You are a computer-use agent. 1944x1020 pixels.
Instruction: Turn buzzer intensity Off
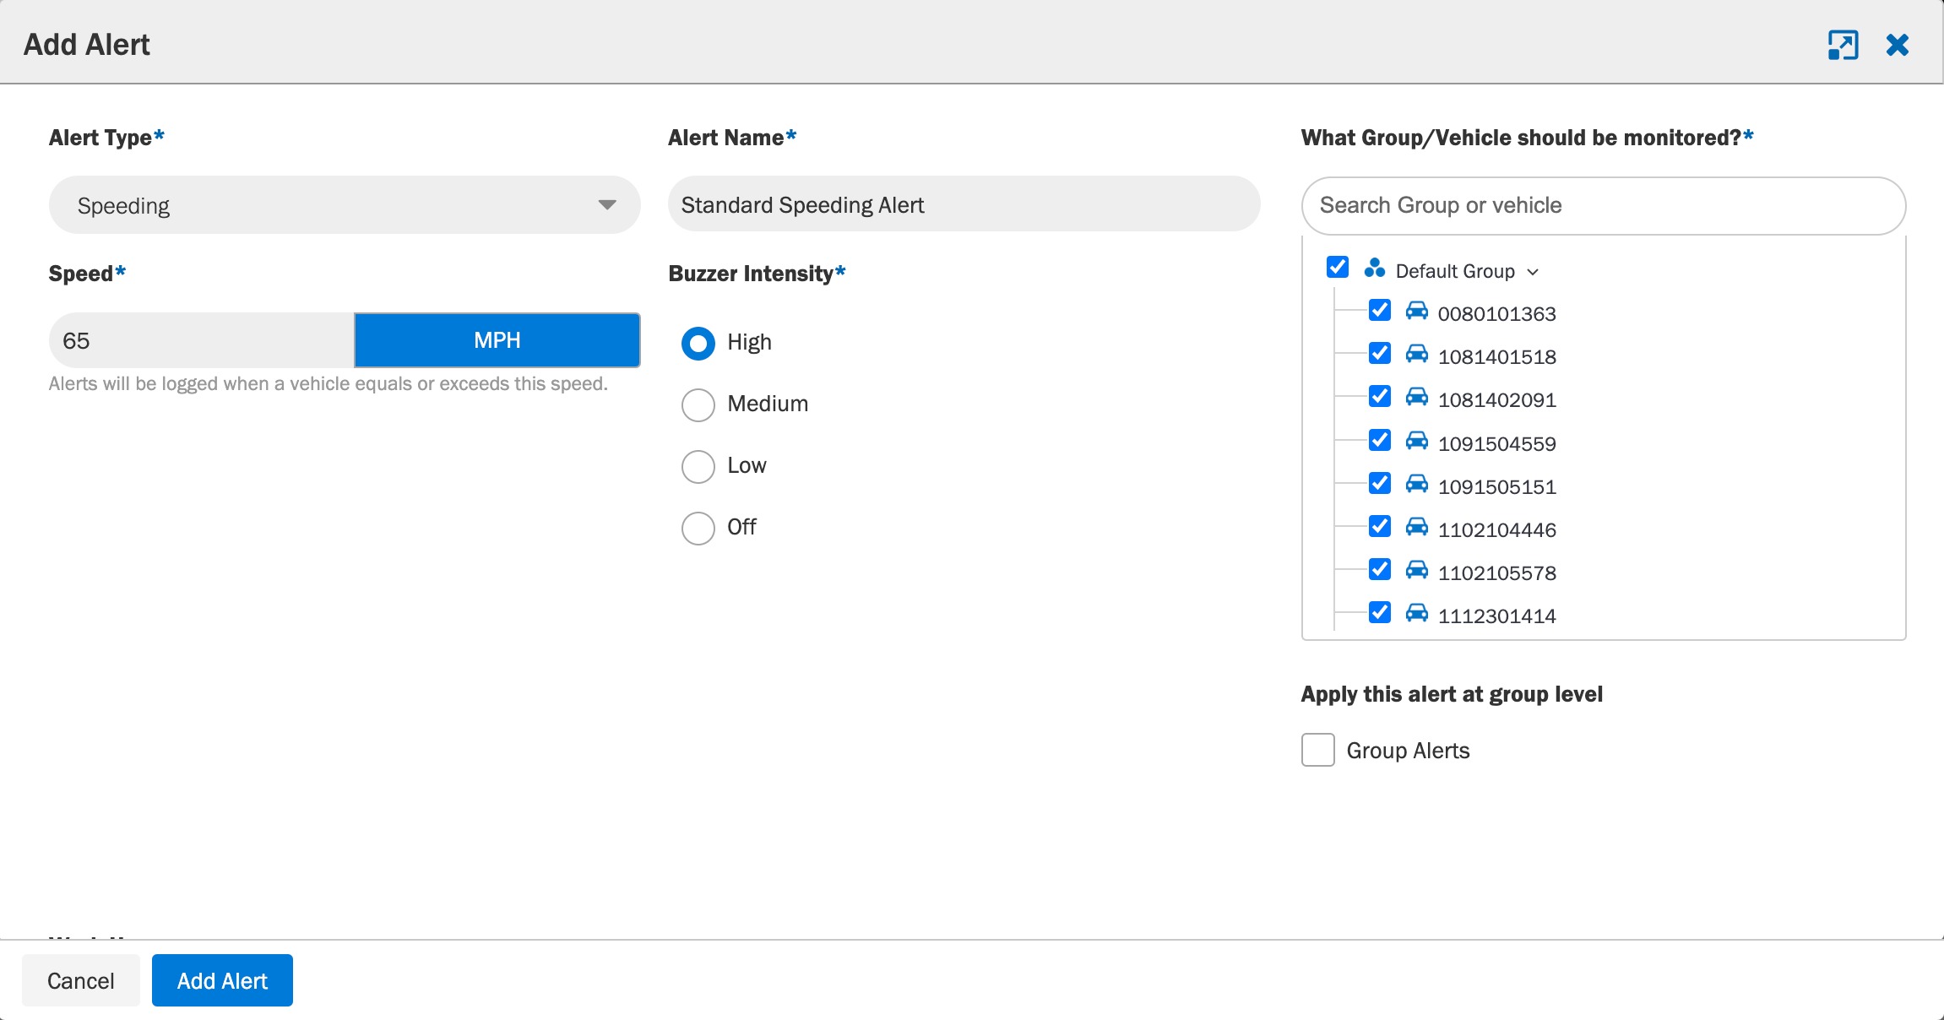pyautogui.click(x=698, y=529)
